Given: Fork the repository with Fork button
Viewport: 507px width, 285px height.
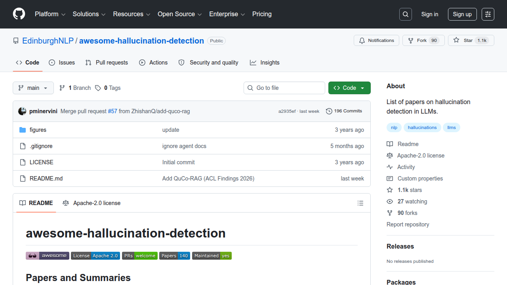Looking at the screenshot, I should tap(423, 40).
